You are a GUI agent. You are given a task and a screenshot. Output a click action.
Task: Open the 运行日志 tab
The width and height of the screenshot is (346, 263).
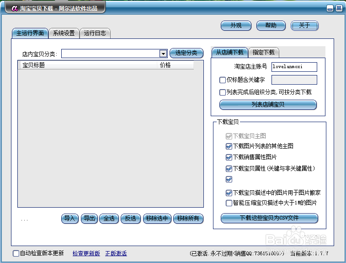(x=95, y=33)
